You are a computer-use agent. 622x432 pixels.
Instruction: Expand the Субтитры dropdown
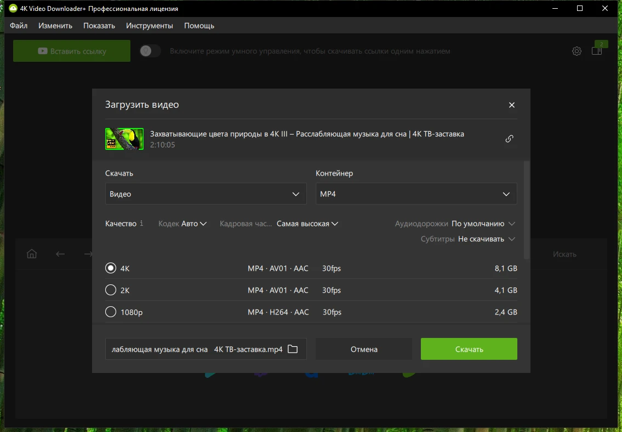coord(486,239)
